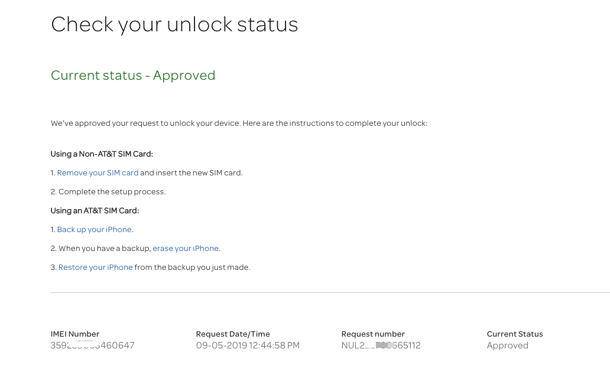Click the approved request instructions sentence
Image resolution: width=610 pixels, height=375 pixels.
(x=239, y=123)
